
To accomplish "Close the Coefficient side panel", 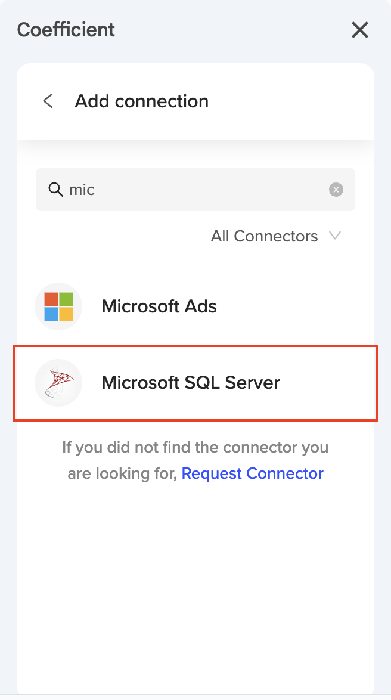I will (360, 30).
